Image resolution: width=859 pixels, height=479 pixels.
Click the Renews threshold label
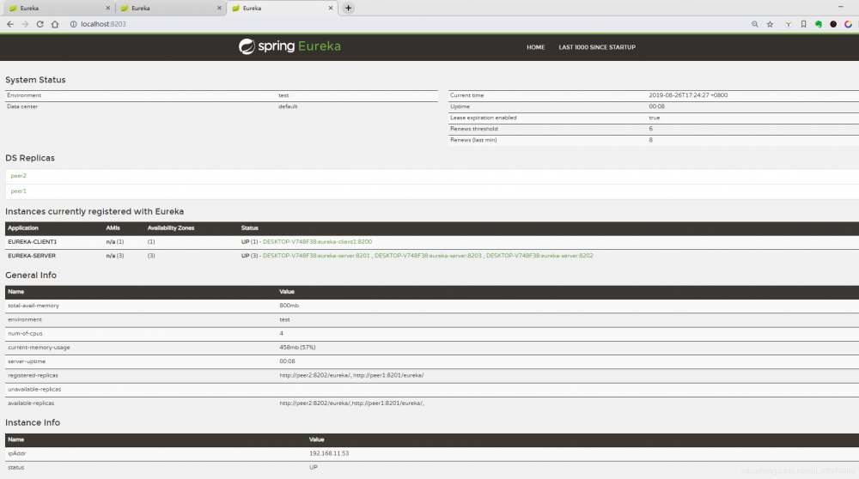(474, 129)
